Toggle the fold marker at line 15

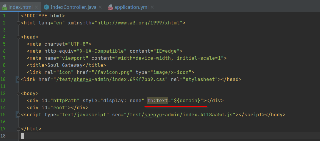tap(19, 115)
